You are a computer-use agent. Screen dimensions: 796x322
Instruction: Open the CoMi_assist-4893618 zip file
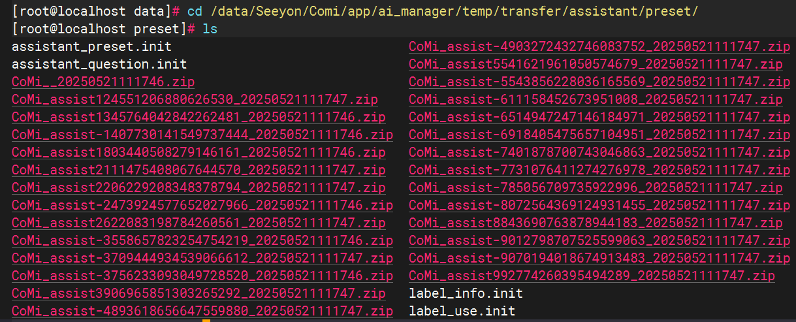click(202, 311)
